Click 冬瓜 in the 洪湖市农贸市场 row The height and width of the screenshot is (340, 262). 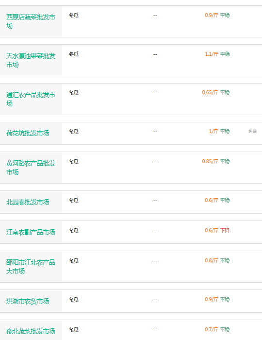[x=74, y=300]
